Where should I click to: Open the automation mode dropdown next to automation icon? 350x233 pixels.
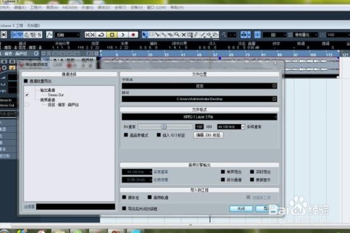pos(67,35)
